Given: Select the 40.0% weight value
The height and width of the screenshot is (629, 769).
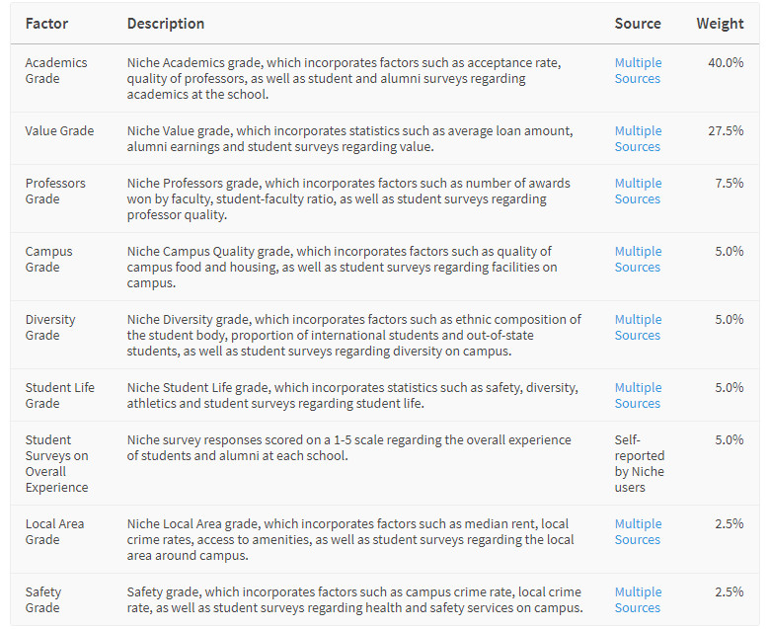Looking at the screenshot, I should (726, 62).
